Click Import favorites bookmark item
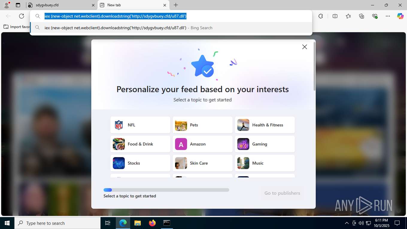This screenshot has width=407, height=229. tap(17, 27)
